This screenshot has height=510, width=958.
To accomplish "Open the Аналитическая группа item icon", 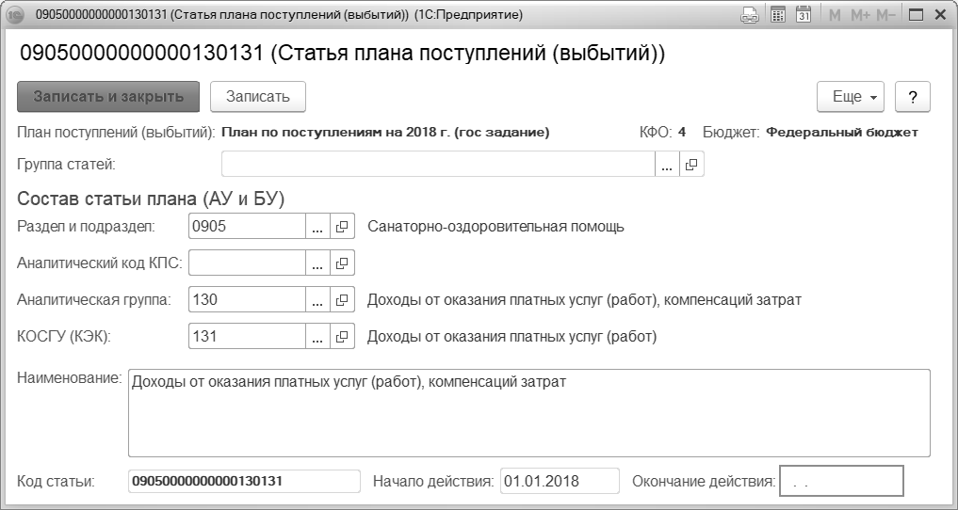I will (342, 299).
